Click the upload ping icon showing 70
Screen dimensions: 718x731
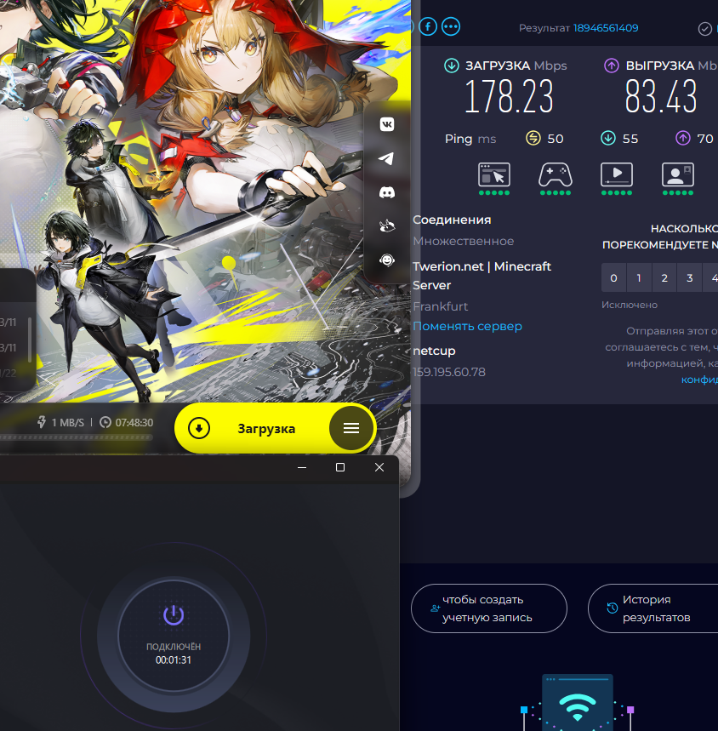click(682, 138)
